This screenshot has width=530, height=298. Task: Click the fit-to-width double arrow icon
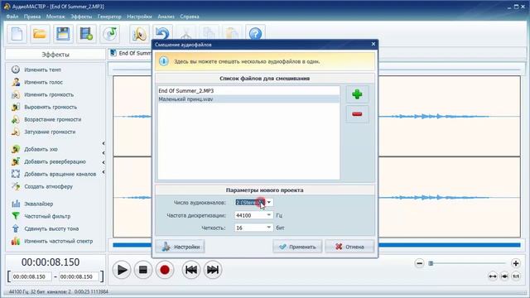[493, 276]
